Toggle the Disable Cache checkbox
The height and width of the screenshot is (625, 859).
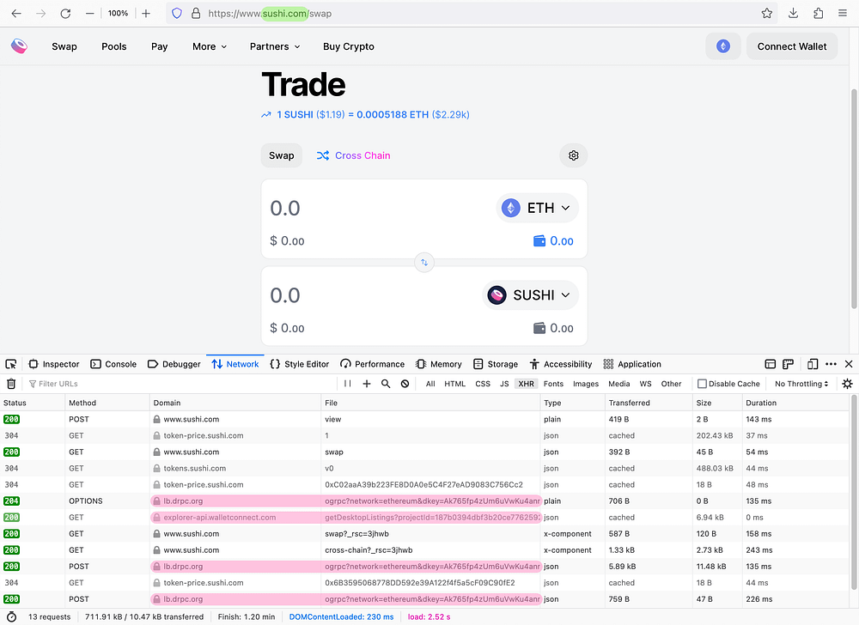coord(702,384)
